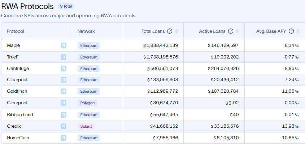Click Credix active loans $33,185,576
305x144 pixels.
(225, 126)
